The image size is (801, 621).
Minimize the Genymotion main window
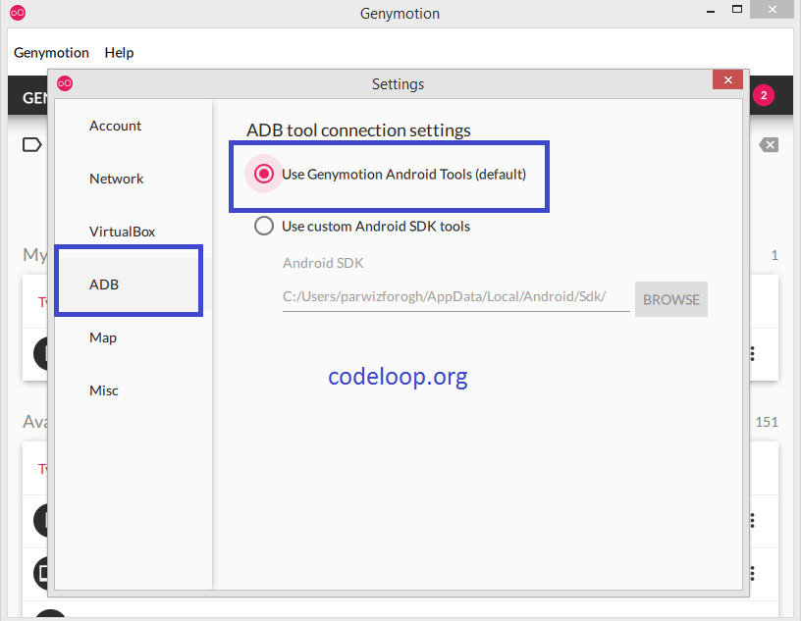tap(711, 11)
